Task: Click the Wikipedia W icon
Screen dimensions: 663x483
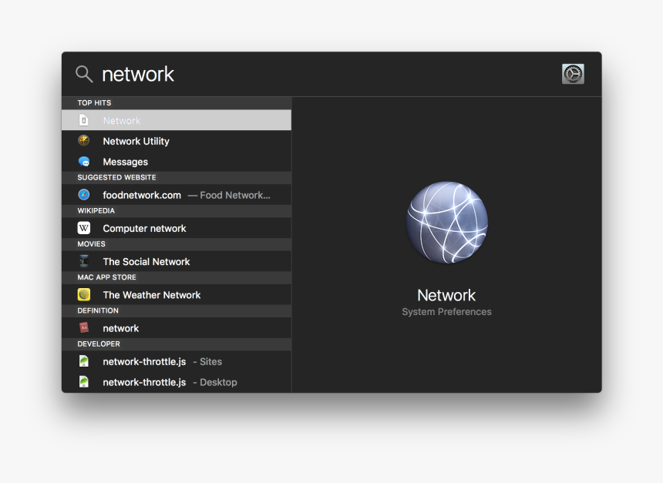Action: [x=84, y=228]
